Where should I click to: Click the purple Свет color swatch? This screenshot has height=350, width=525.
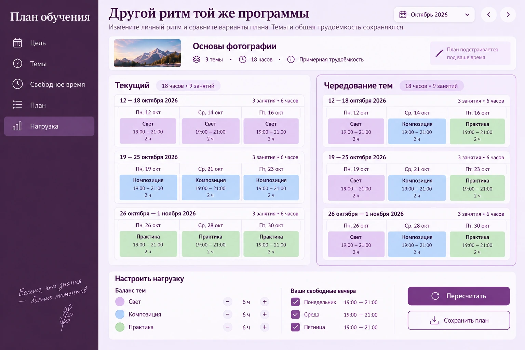pyautogui.click(x=120, y=302)
